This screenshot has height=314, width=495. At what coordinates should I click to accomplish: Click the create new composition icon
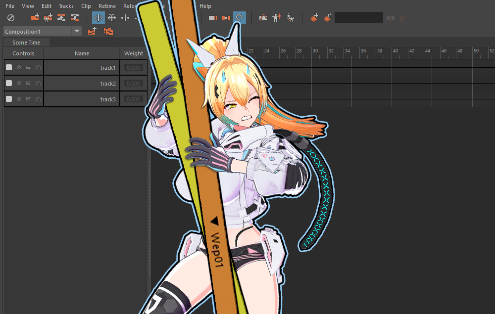(x=92, y=31)
